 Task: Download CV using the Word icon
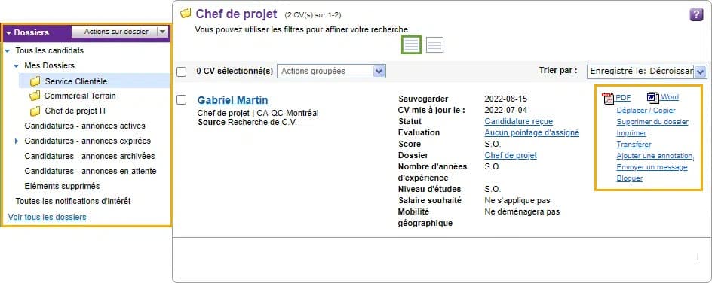tap(653, 98)
